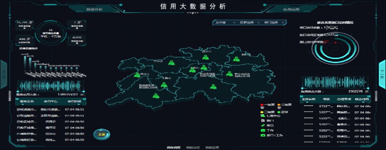Click the 行政中心 legend icon
Viewport: 386px width, 150px height.
tap(262, 116)
